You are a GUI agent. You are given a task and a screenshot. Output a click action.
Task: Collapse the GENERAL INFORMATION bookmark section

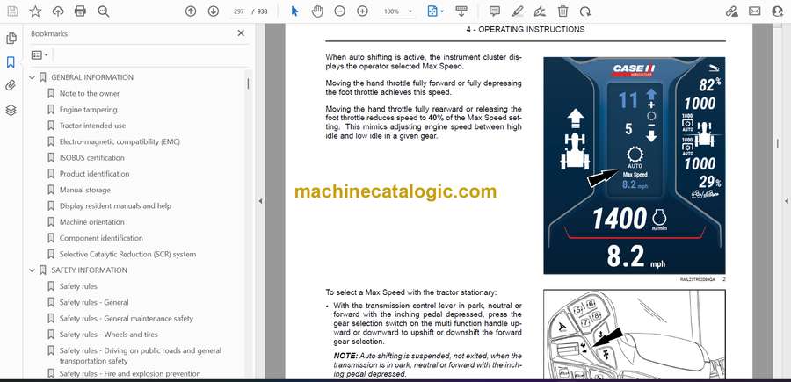point(33,77)
